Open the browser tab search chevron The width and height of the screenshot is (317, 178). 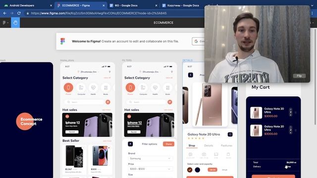point(312,5)
